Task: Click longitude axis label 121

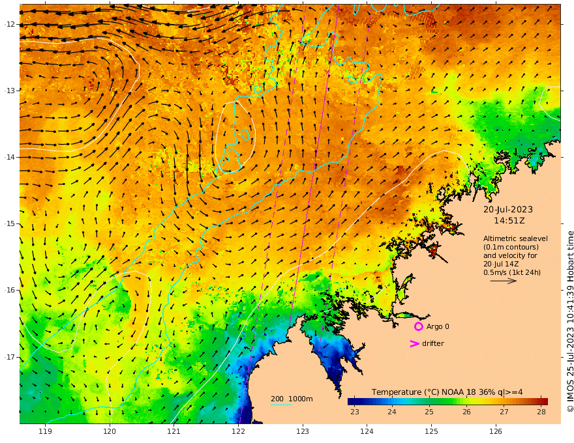Action: (x=174, y=432)
